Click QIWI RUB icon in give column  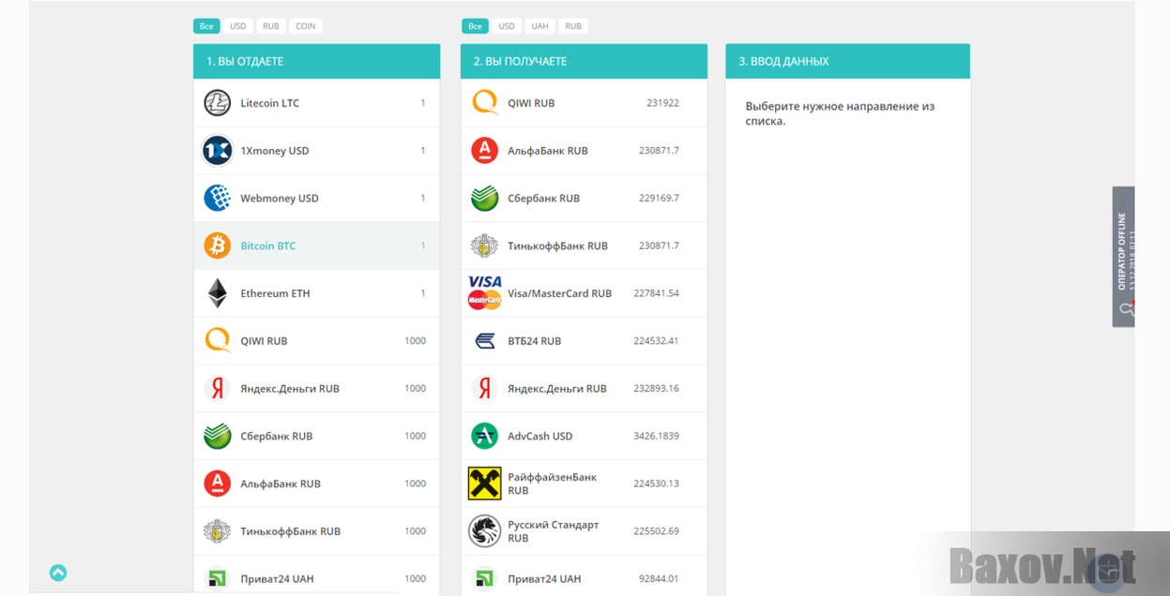point(218,340)
